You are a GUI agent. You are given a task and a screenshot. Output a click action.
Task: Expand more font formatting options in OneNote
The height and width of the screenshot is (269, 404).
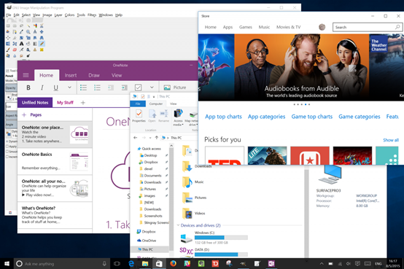(x=69, y=87)
